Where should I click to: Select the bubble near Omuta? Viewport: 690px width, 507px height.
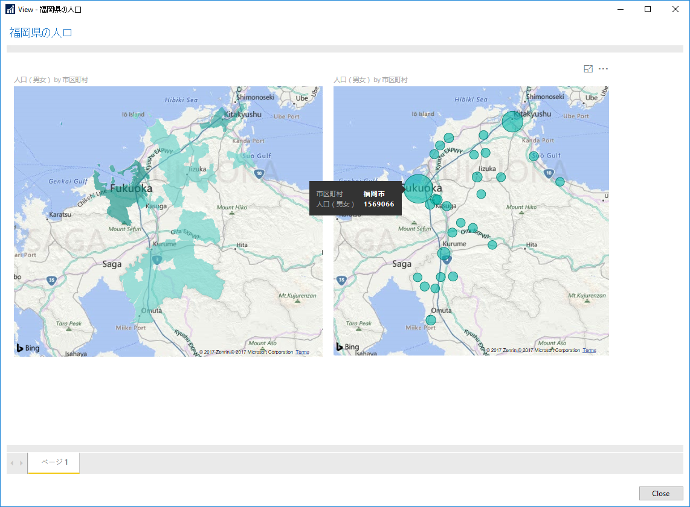coord(431,320)
